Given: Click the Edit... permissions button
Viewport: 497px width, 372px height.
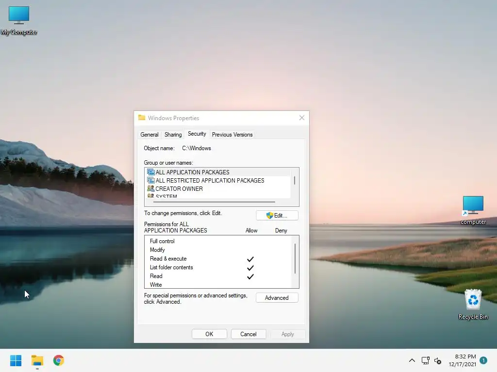Looking at the screenshot, I should coord(277,216).
